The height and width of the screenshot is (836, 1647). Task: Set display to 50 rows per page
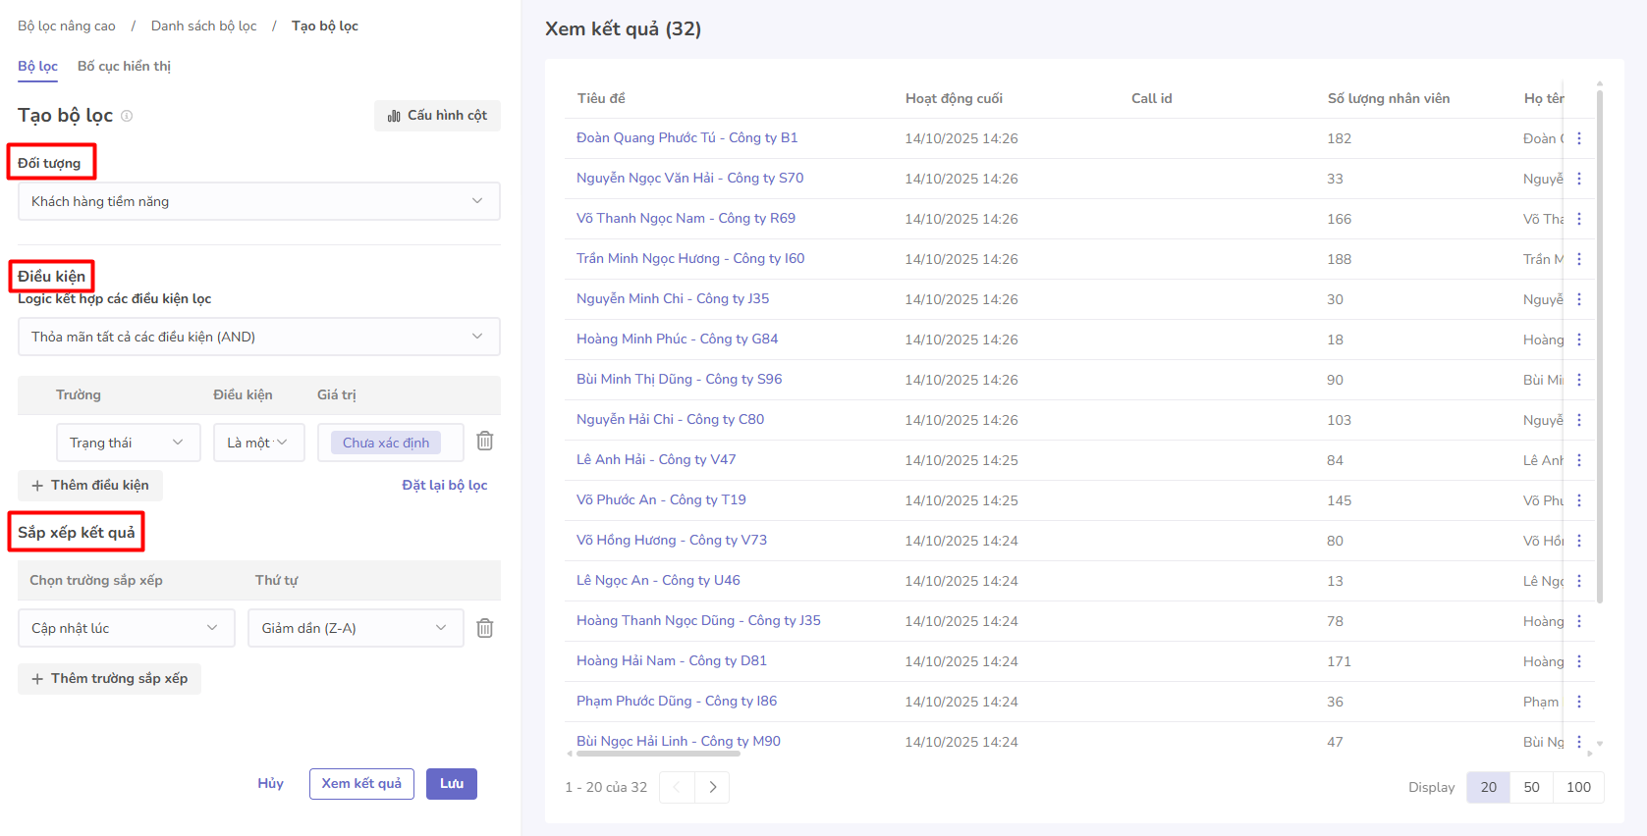(1531, 787)
